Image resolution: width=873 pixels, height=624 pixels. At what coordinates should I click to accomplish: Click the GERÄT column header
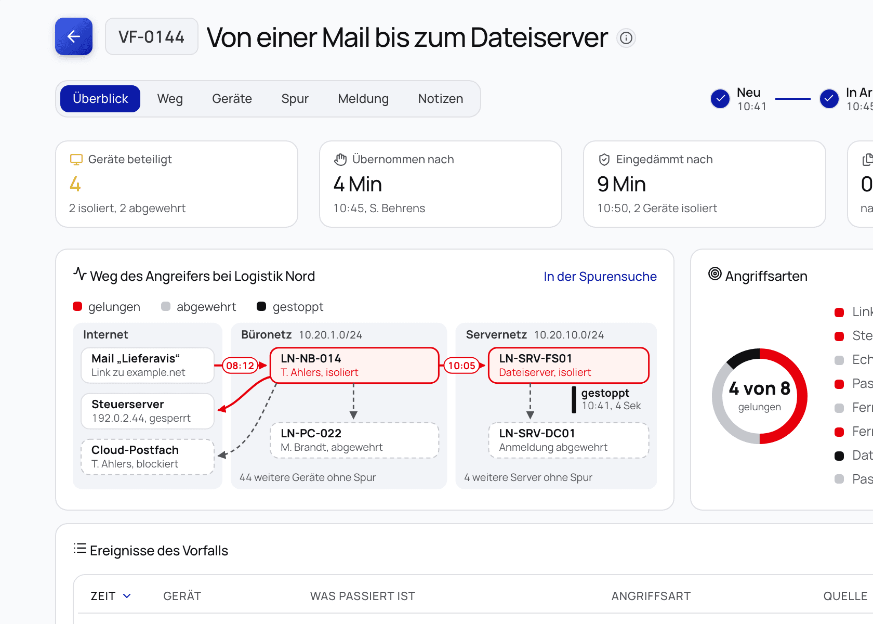(x=182, y=596)
